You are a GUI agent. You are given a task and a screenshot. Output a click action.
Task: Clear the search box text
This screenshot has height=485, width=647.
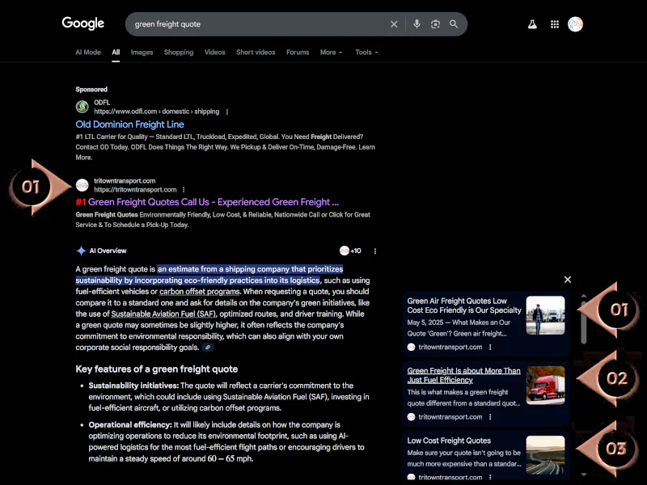click(394, 24)
